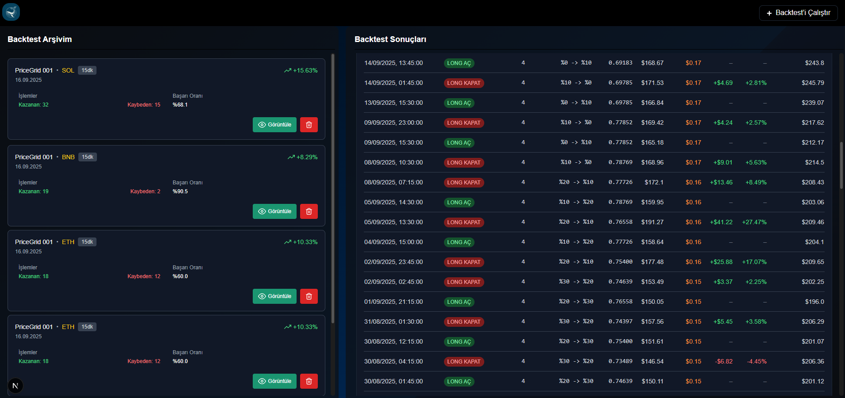This screenshot has height=398, width=845.
Task: Select +8.29% return on BNB card
Action: [x=307, y=157]
